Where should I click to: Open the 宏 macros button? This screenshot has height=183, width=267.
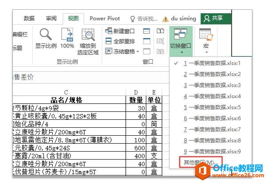point(205,38)
